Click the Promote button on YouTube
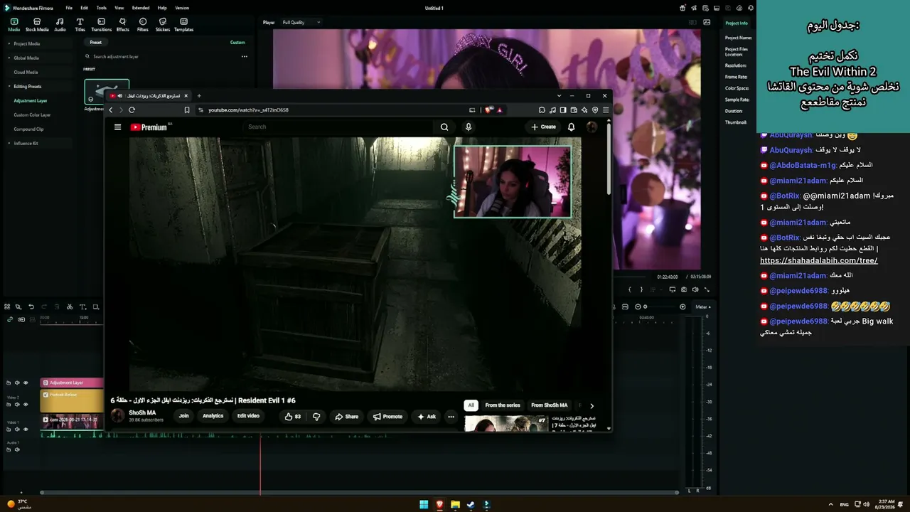910x512 pixels. click(x=387, y=416)
